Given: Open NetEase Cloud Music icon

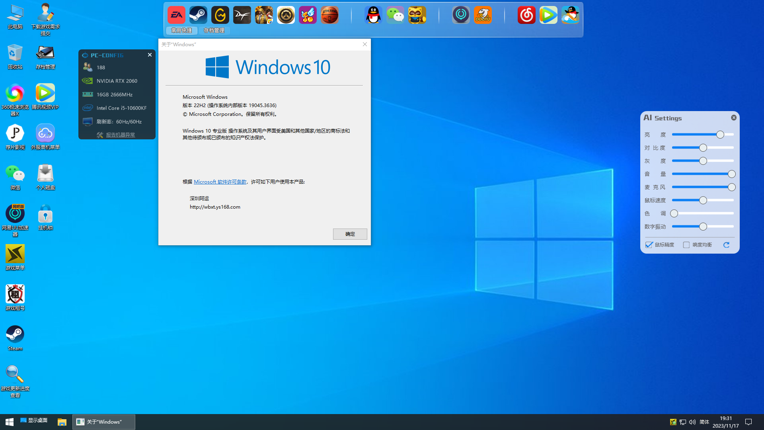Looking at the screenshot, I should pyautogui.click(x=526, y=15).
